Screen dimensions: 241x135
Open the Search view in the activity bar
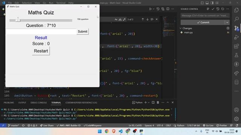[x=236, y=19]
